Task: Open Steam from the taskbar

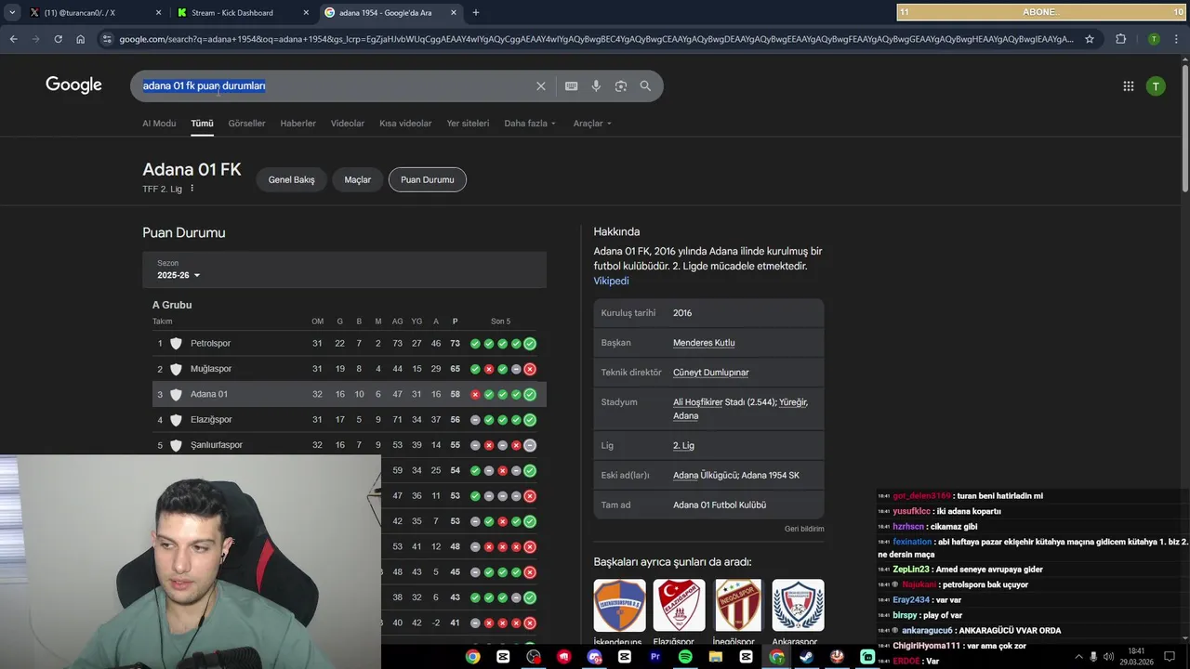Action: pyautogui.click(x=806, y=657)
